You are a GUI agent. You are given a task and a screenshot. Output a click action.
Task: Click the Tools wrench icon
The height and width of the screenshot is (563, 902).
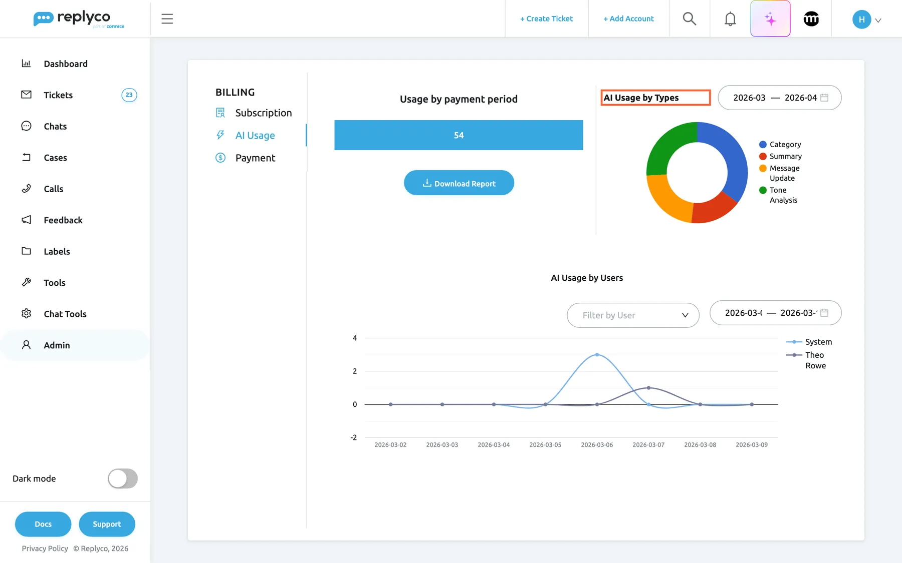(x=26, y=282)
